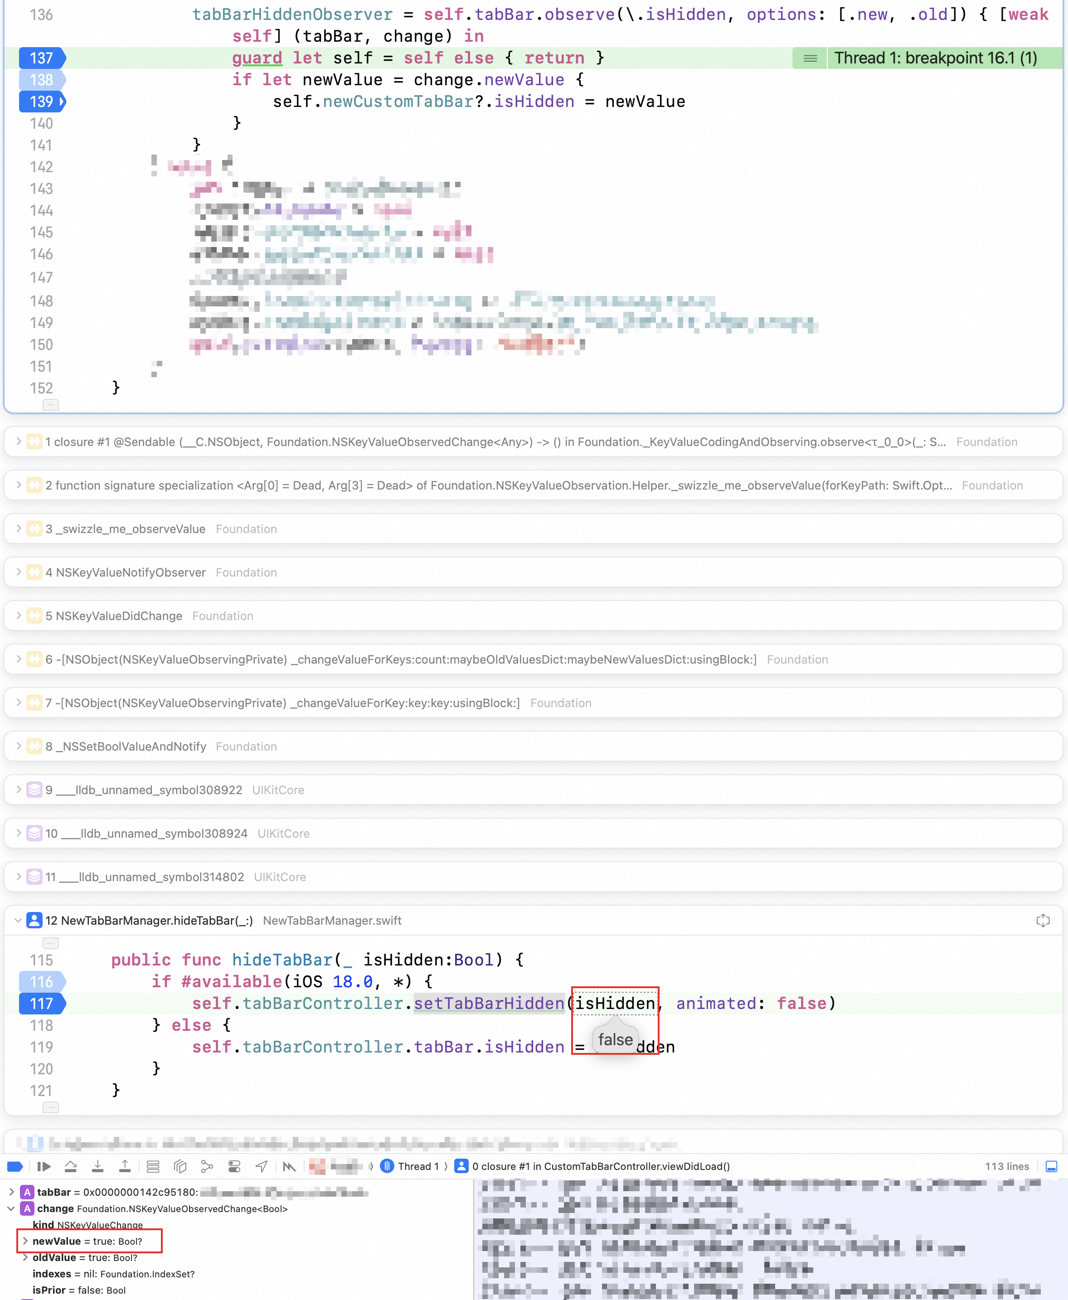Toggle the breakpoint on line 139

coord(41,102)
